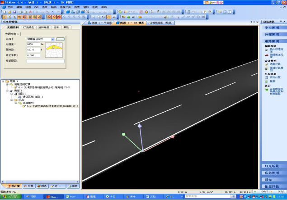287x200 pixels.
Task: Click the browse button beside light source
Action: tap(60, 39)
